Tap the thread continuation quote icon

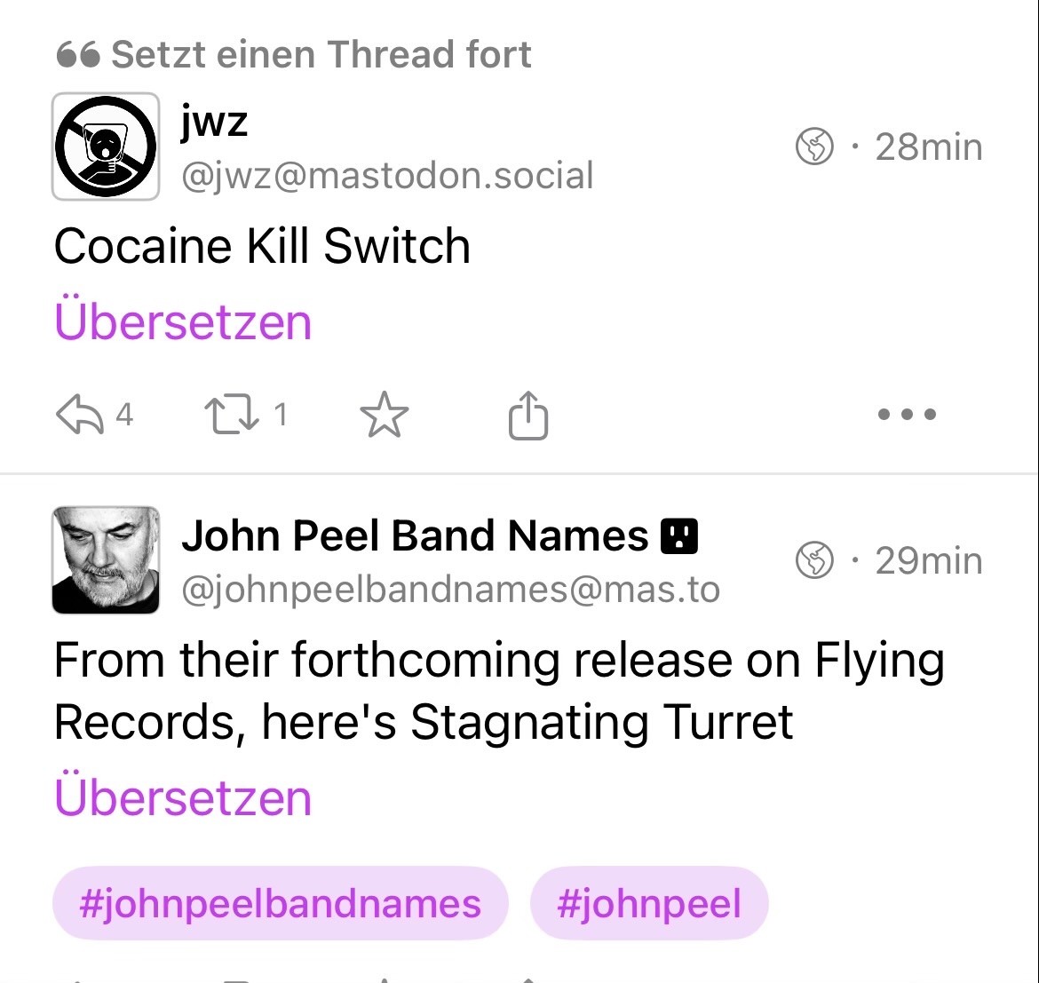[77, 56]
